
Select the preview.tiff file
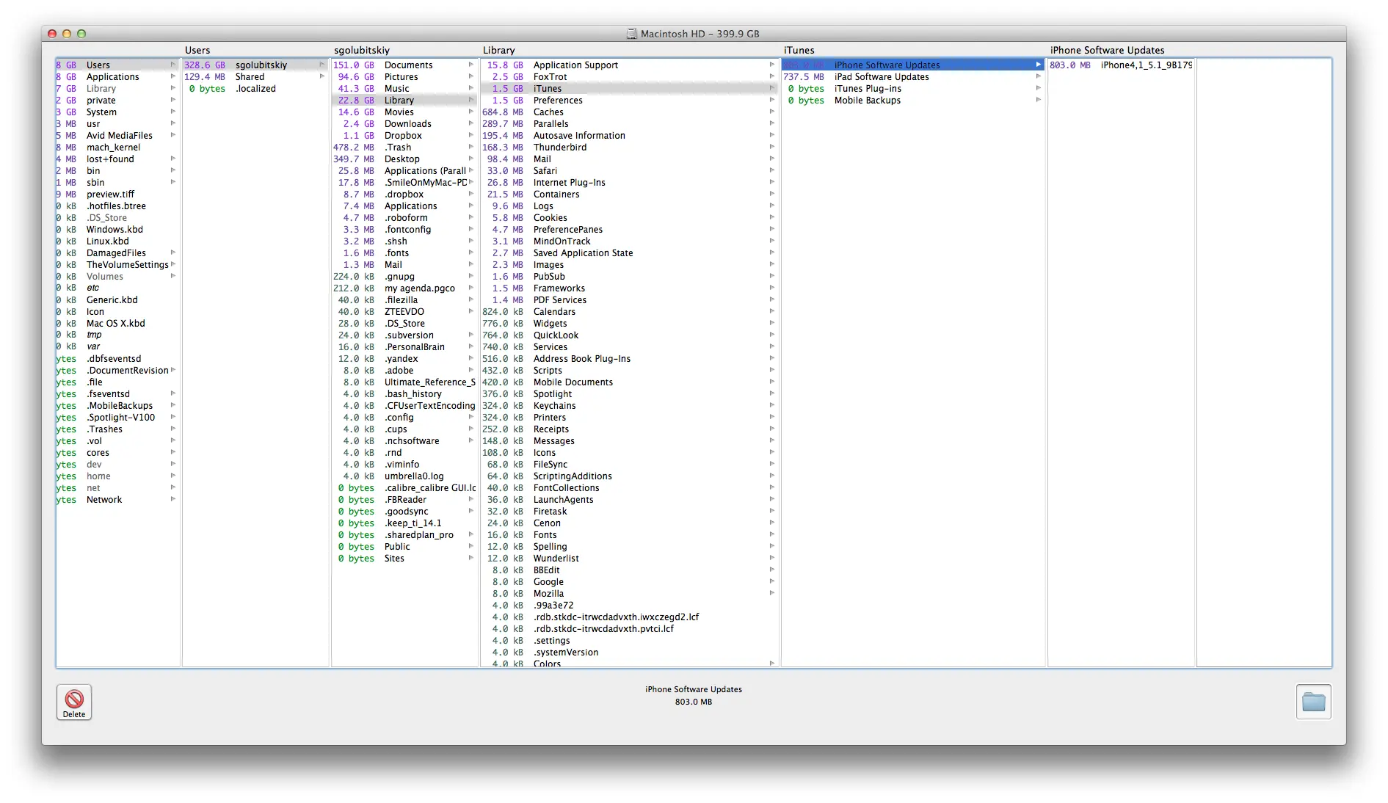pyautogui.click(x=117, y=195)
